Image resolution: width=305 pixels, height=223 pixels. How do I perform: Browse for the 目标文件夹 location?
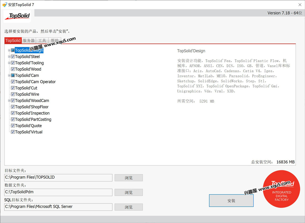[x=129, y=178]
